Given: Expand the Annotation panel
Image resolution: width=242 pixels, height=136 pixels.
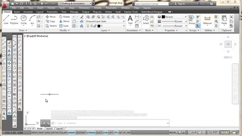Looking at the screenshot, I should pos(133,30).
